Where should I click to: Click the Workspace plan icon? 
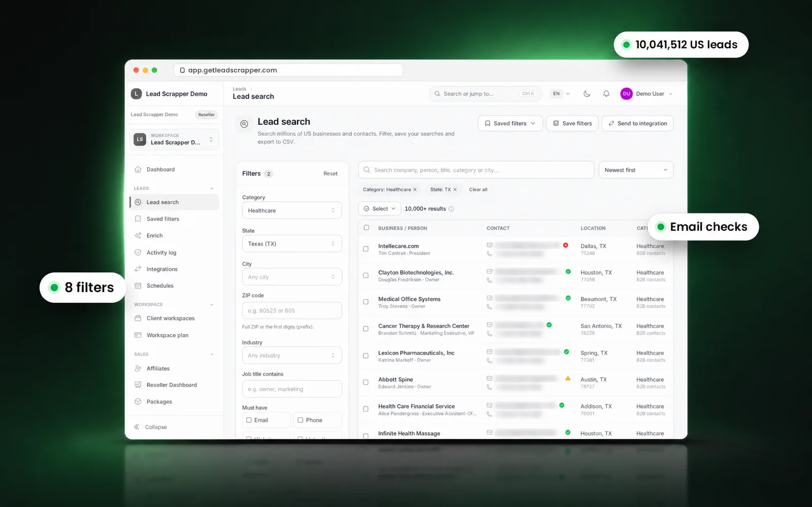pyautogui.click(x=138, y=335)
